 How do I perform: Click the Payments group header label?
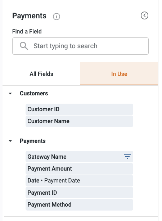point(32,141)
